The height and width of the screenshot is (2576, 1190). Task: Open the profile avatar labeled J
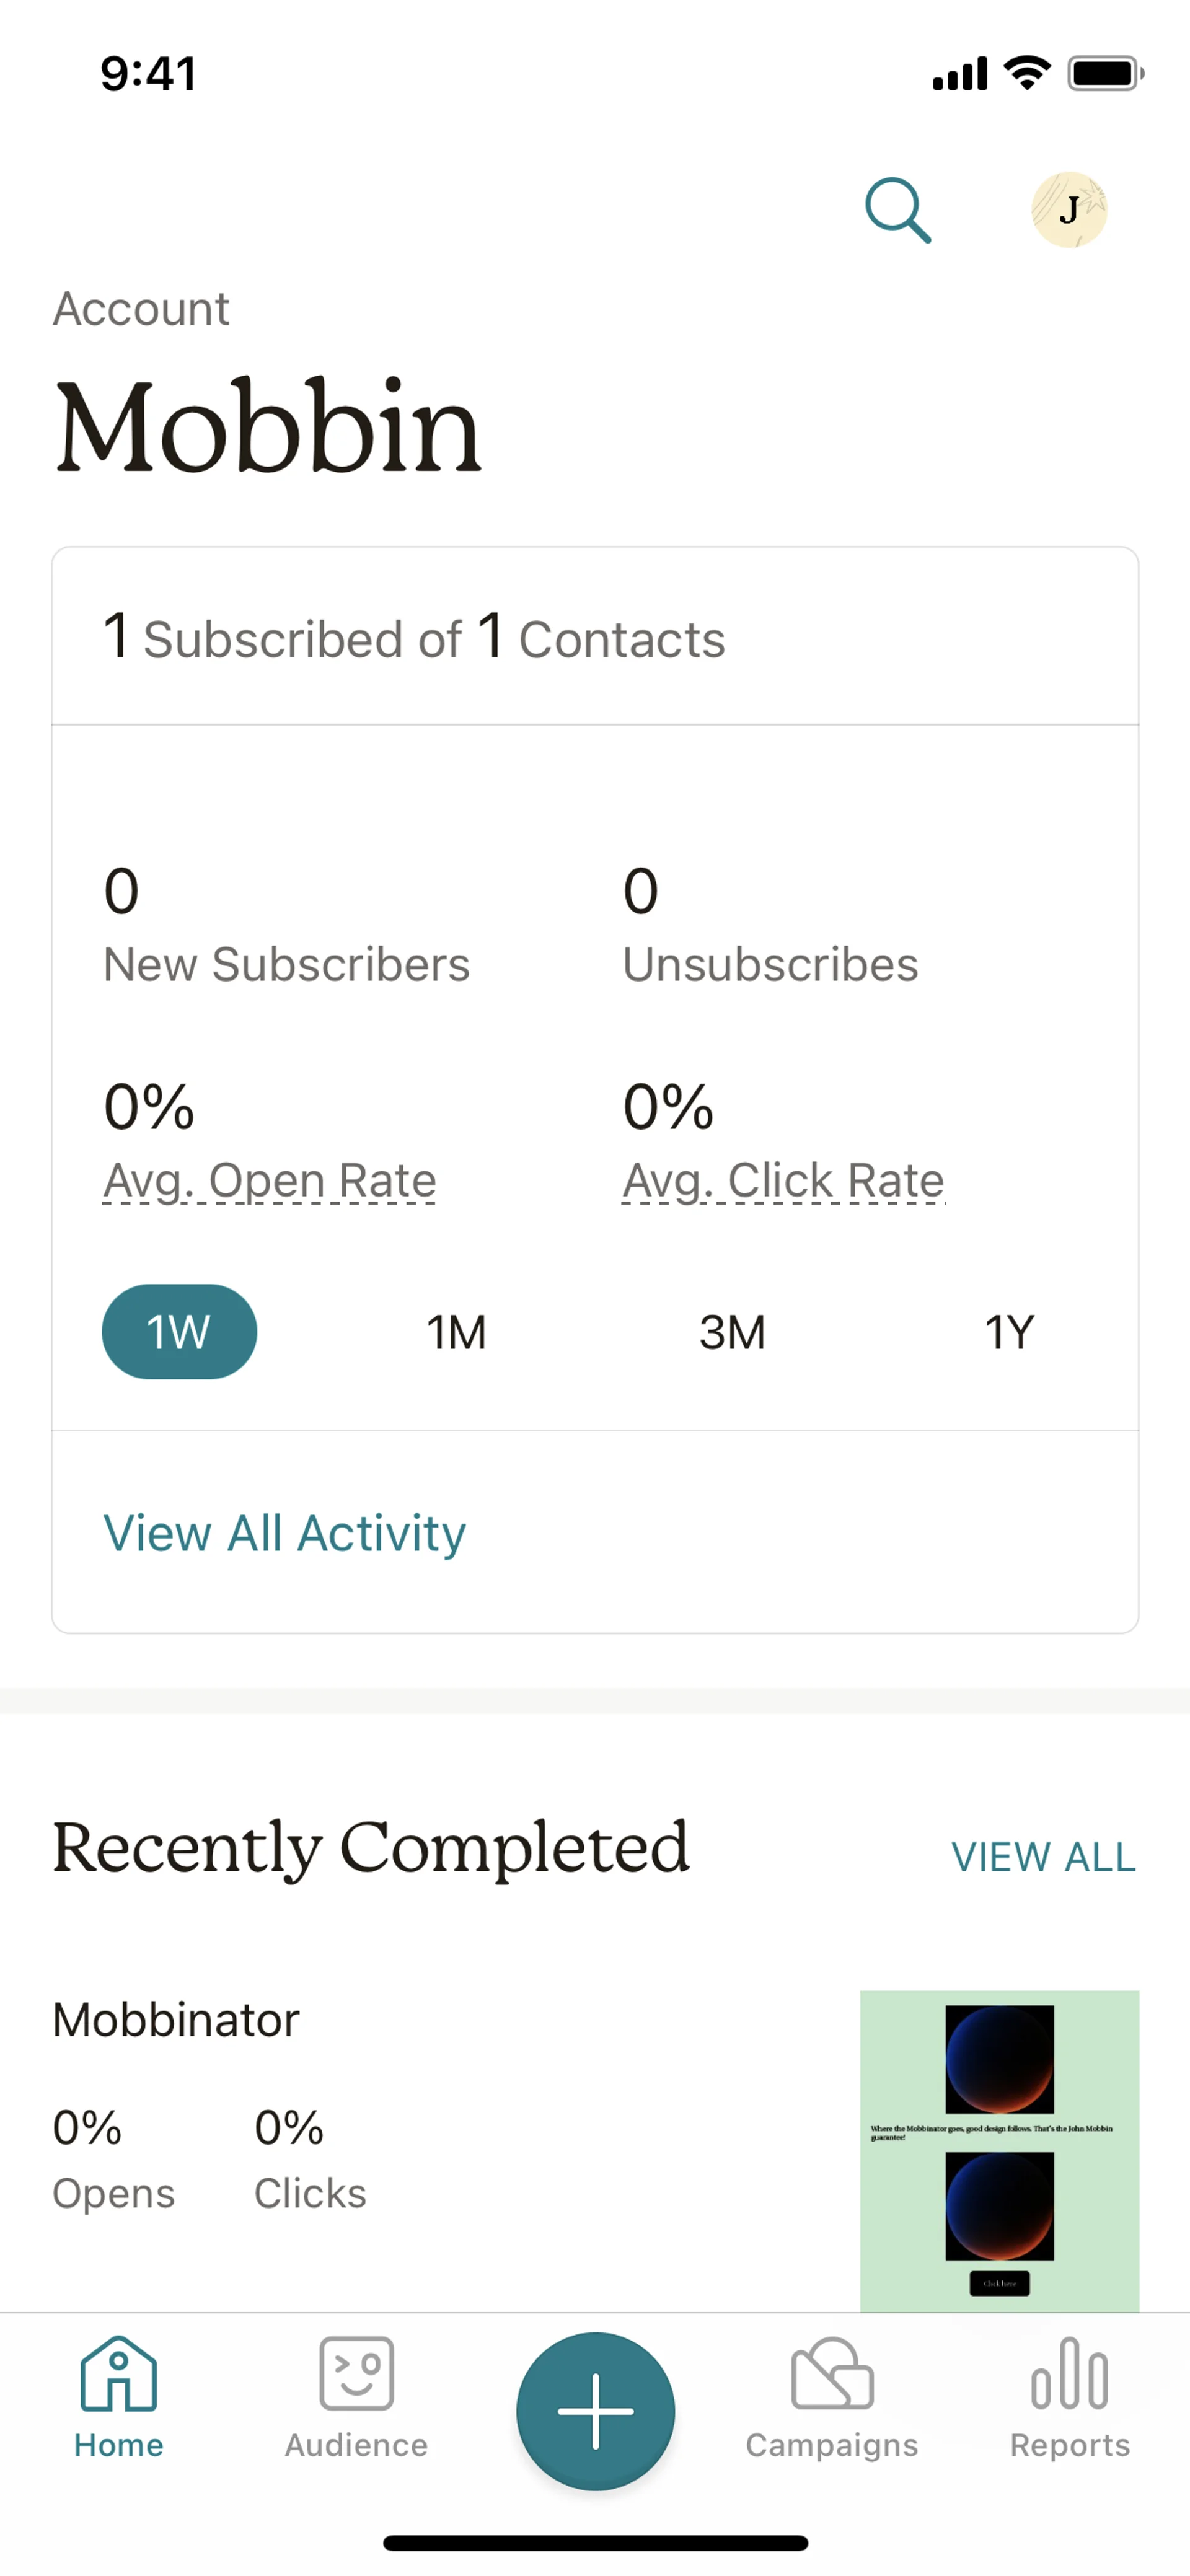point(1069,210)
